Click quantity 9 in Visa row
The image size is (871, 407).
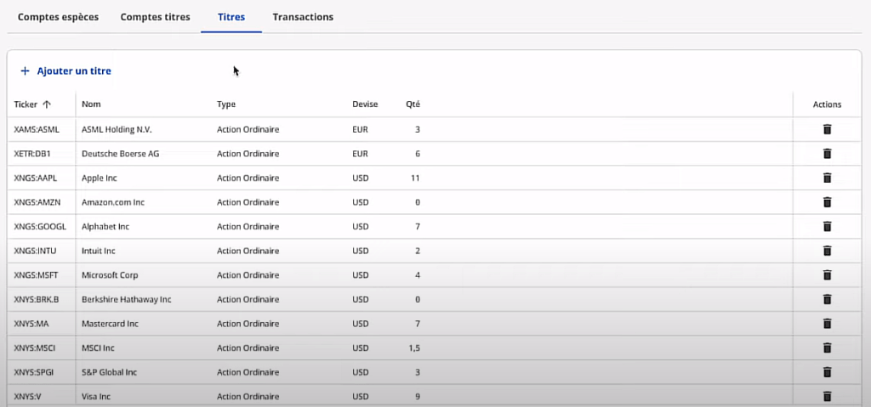(418, 397)
